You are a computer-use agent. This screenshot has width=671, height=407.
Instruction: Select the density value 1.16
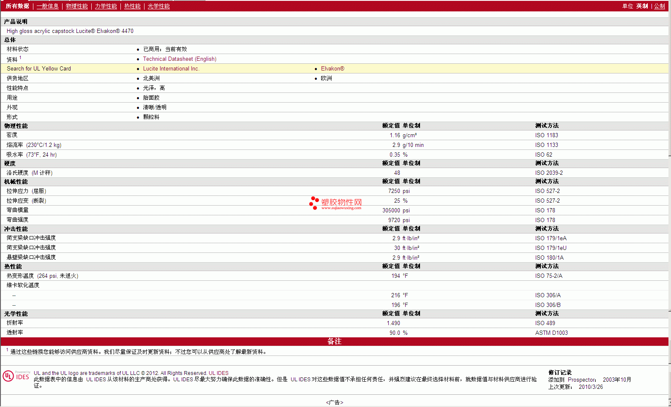(x=395, y=136)
